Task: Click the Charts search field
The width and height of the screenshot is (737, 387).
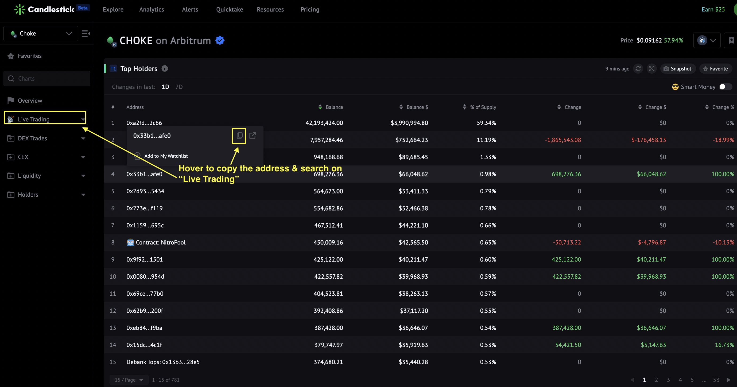Action: [47, 78]
